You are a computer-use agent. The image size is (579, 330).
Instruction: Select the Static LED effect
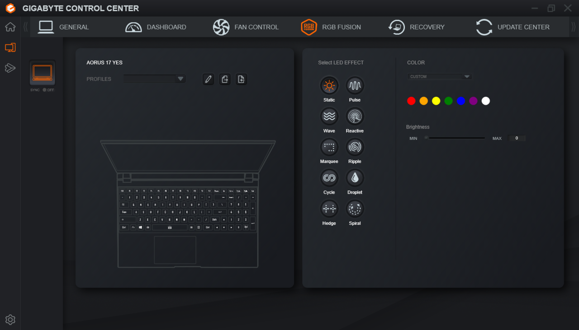(329, 85)
